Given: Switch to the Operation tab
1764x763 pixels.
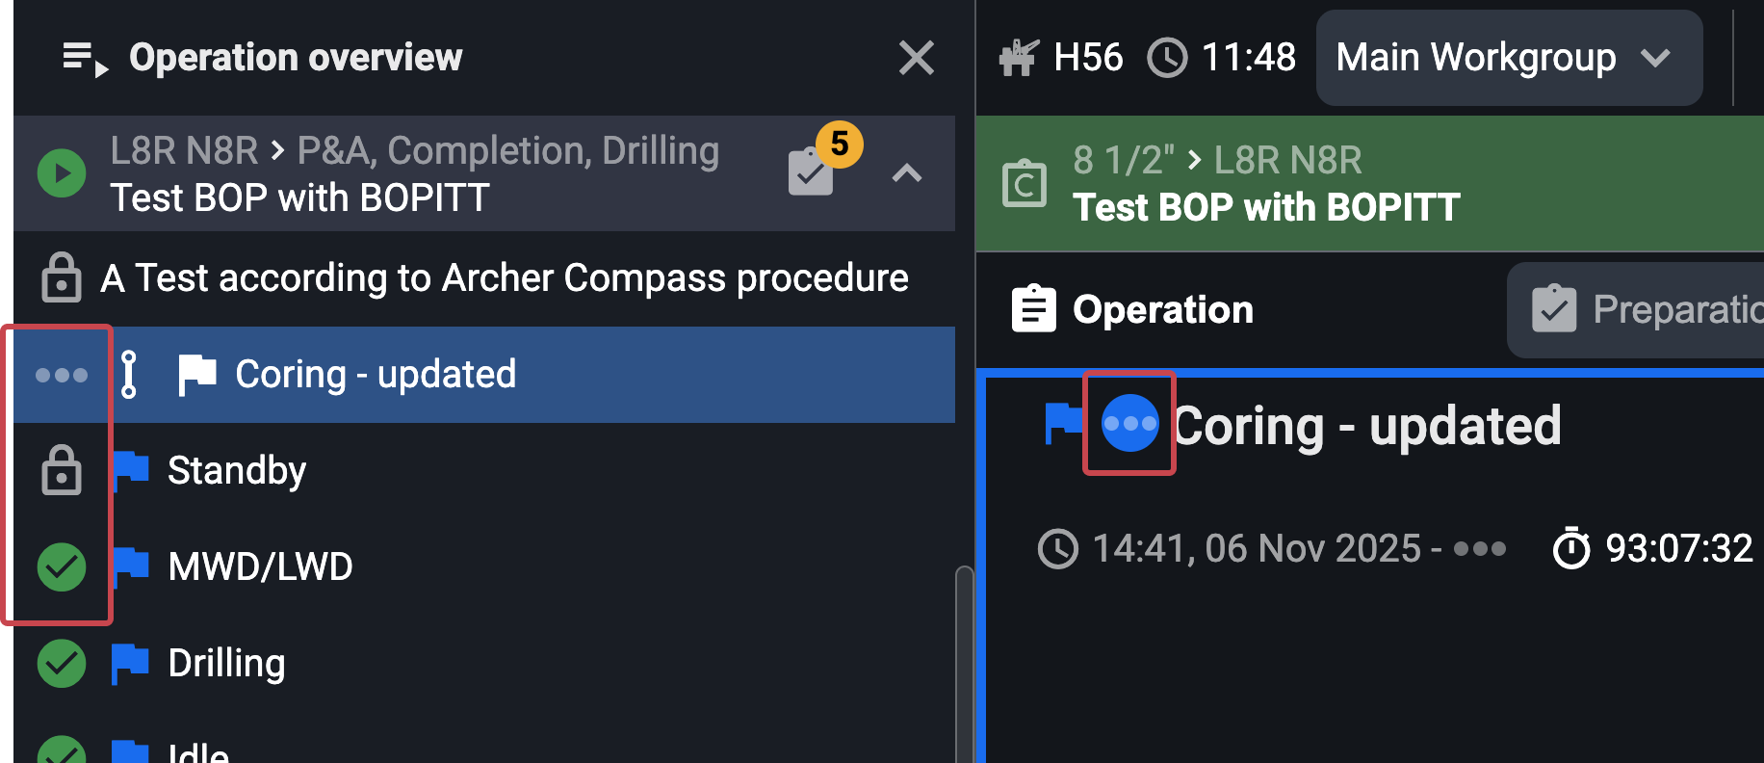Looking at the screenshot, I should pyautogui.click(x=1133, y=310).
